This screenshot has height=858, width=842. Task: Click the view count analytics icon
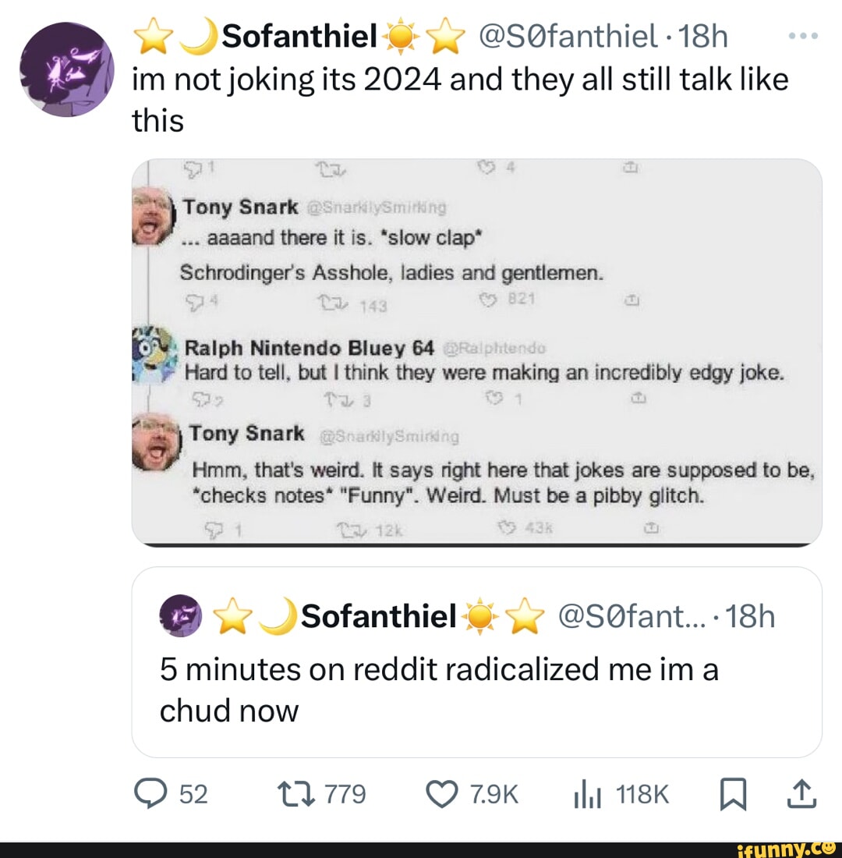589,795
